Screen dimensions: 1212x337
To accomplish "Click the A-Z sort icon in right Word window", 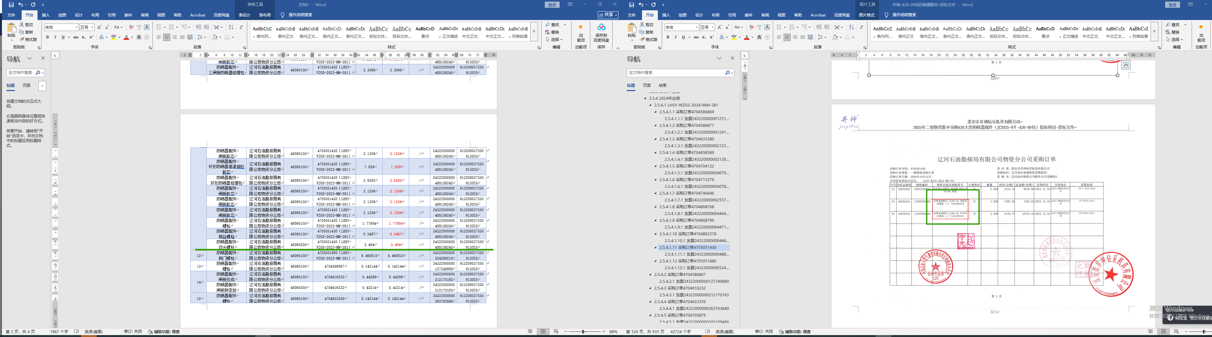I will (851, 27).
